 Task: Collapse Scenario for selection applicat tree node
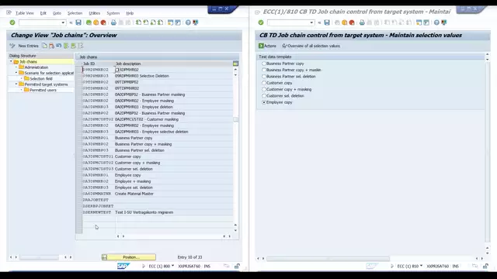[x=16, y=73]
